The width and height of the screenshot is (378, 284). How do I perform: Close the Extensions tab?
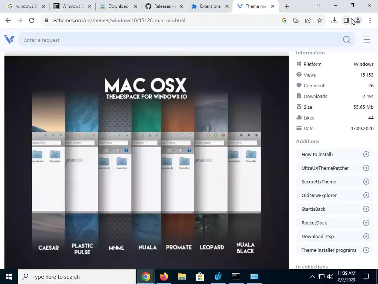click(x=227, y=7)
